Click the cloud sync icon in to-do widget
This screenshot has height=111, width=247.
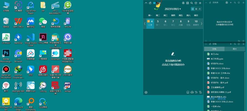coord(192,92)
